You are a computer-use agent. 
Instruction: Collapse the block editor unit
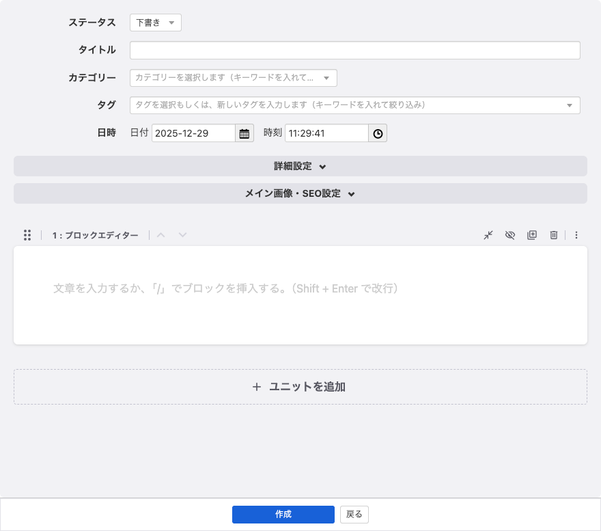(488, 235)
